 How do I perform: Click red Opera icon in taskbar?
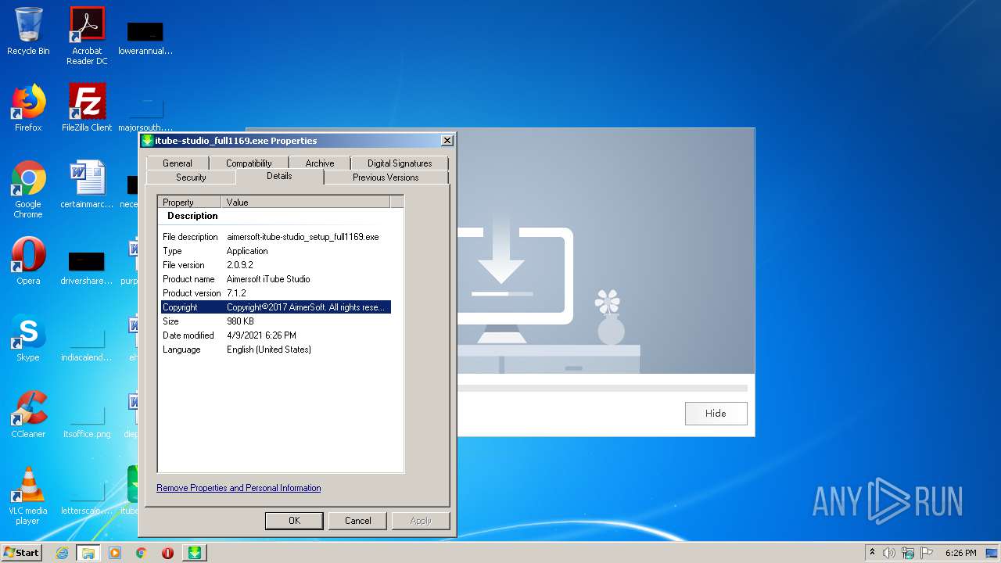[167, 553]
